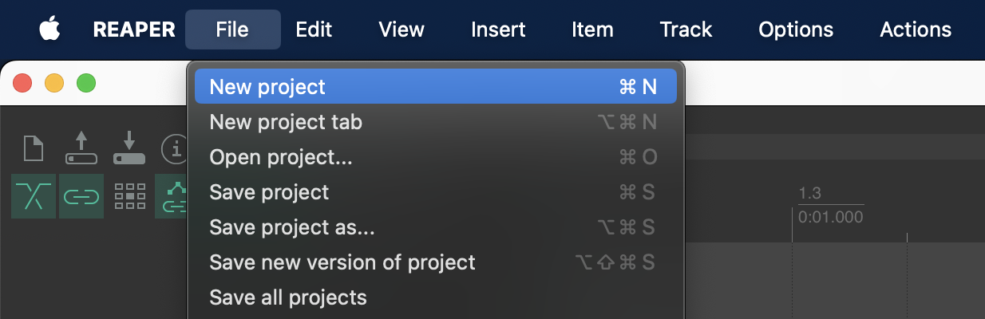Open Project Settings info icon
The image size is (985, 319).
click(173, 148)
